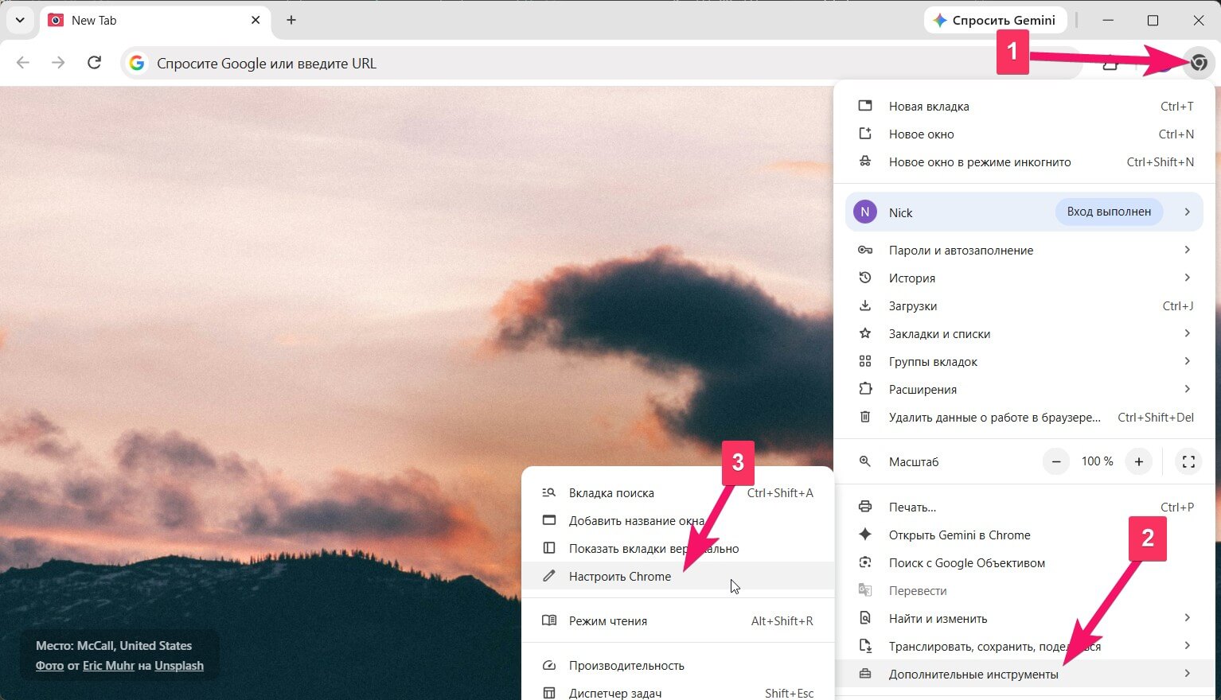Select Вкладка поиска in the submenu
1221x700 pixels.
[677, 493]
